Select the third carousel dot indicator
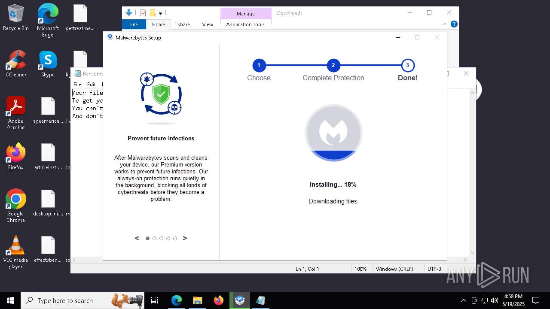 click(x=161, y=238)
